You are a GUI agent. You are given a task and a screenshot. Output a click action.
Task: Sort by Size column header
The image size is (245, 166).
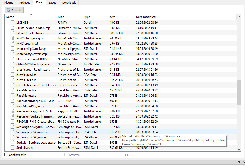[122, 17]
